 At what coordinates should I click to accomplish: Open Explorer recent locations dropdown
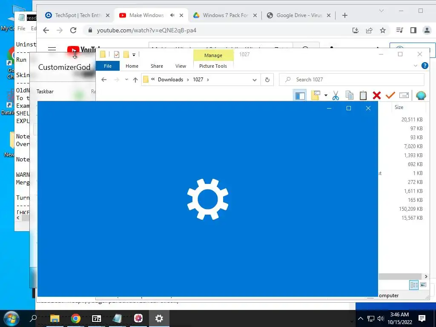126,80
